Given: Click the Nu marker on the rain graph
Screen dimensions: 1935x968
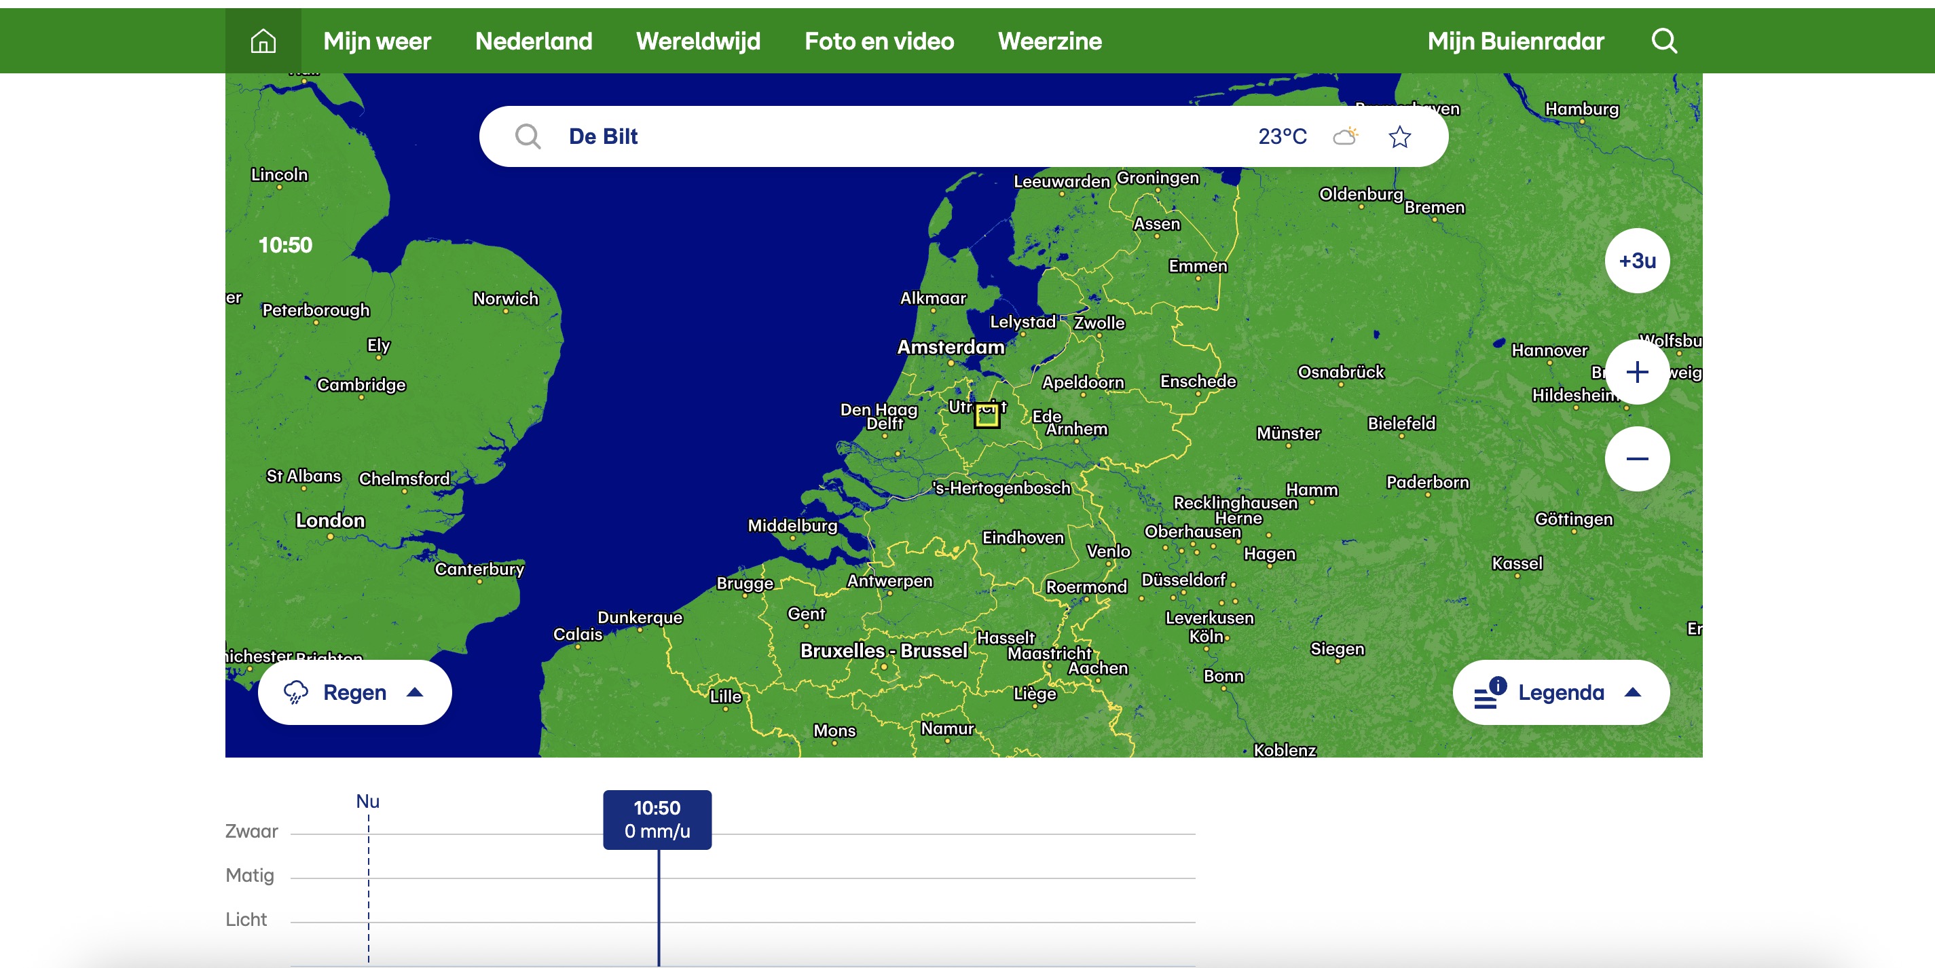Looking at the screenshot, I should 367,801.
